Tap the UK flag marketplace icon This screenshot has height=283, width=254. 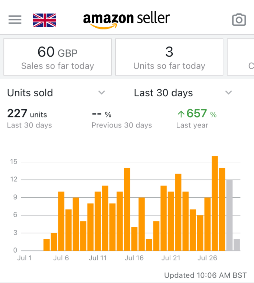point(45,20)
